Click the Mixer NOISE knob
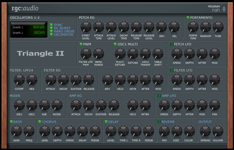234x150 pixels. tap(57, 105)
